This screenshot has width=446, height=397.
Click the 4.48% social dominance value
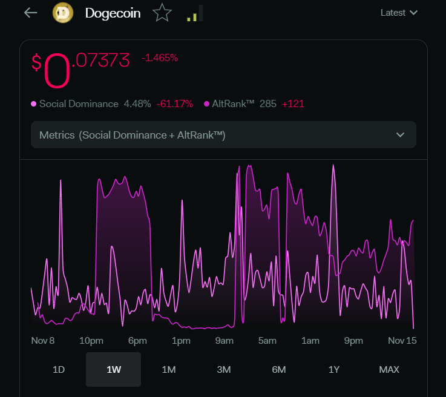[137, 104]
